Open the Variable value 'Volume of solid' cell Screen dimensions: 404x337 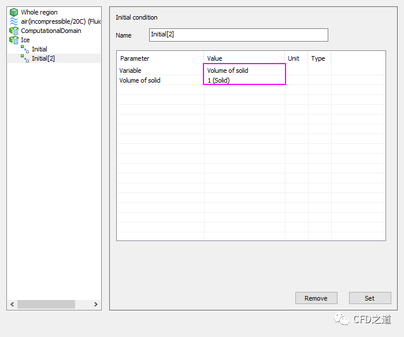tap(244, 71)
